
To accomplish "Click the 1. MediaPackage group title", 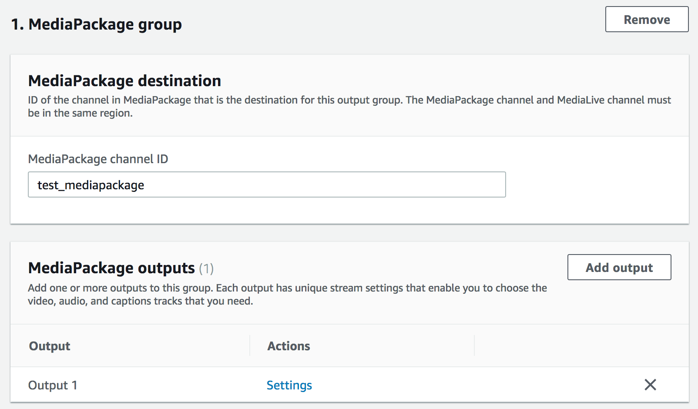I will [97, 24].
